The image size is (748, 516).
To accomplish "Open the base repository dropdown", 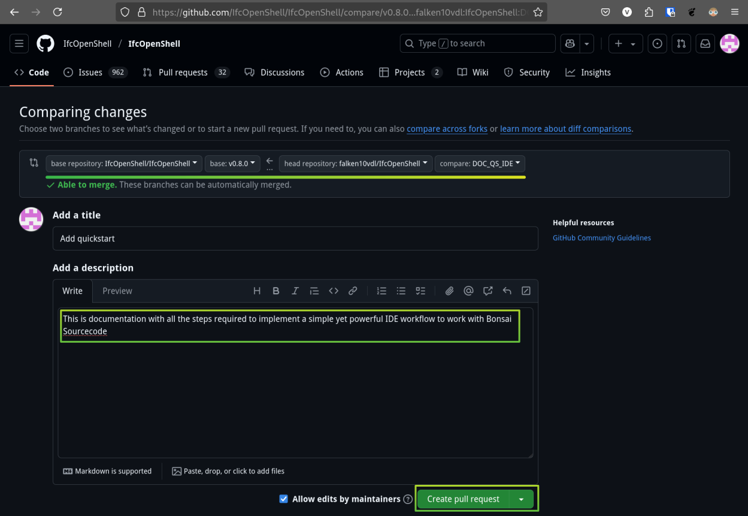I will (124, 164).
